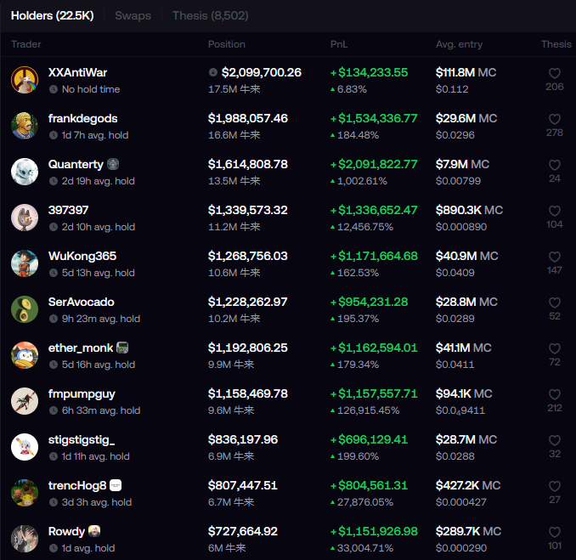Click the 397397 avatar

coord(25,218)
